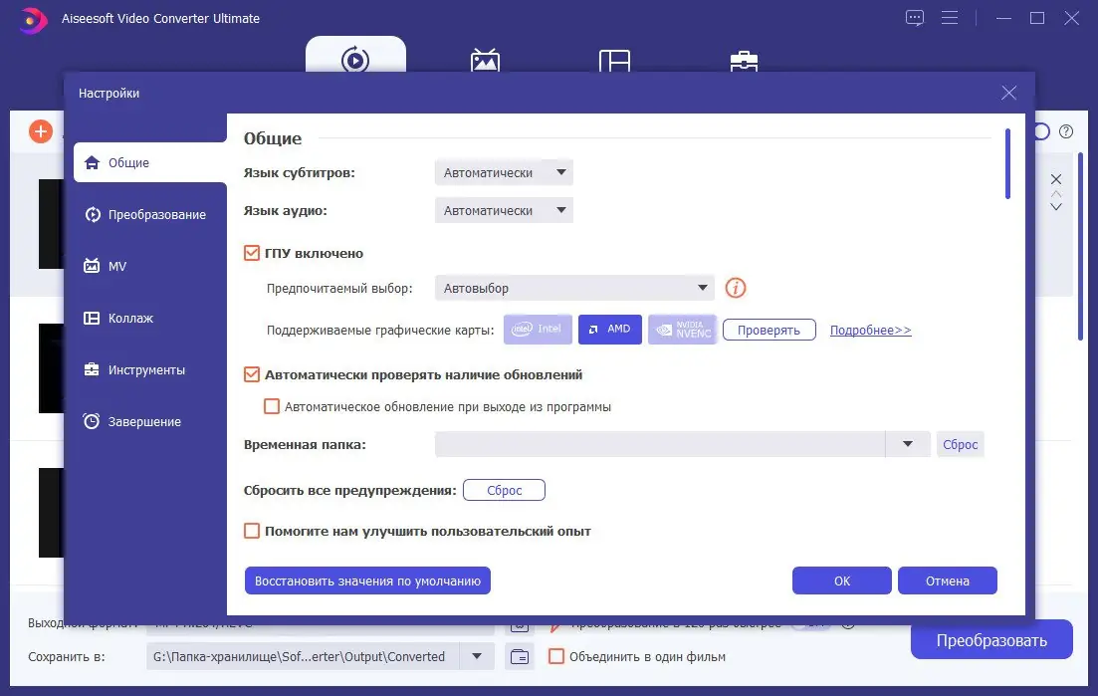Click the Проверить button
This screenshot has width=1098, height=696.
pos(769,330)
